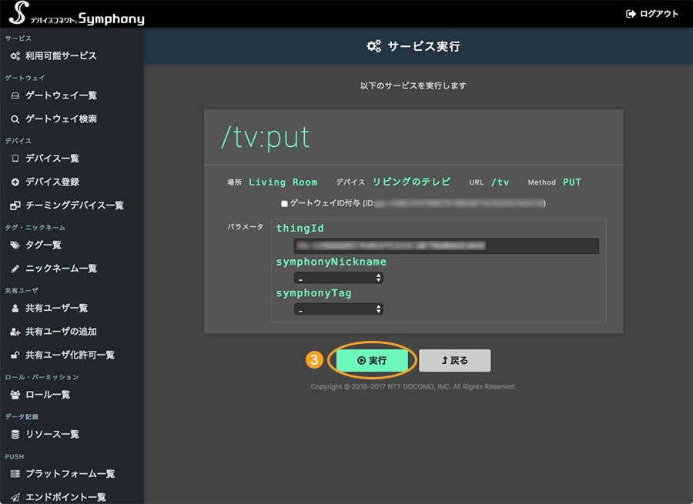Click the PUT method value
The height and width of the screenshot is (504, 693).
point(572,182)
